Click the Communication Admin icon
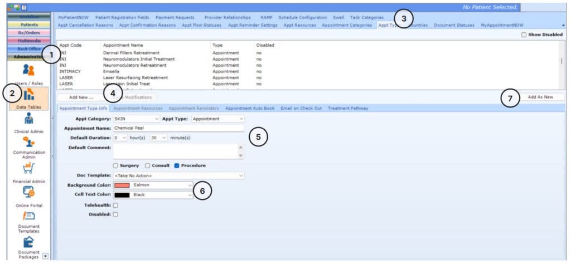 tap(28, 144)
